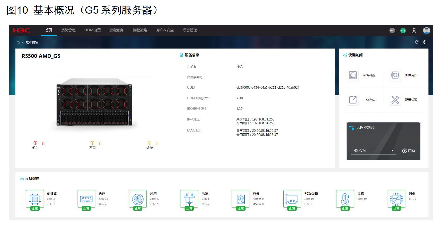Image resolution: width=442 pixels, height=226 pixels.
Task: Click the 设备信息 section icon
Action: click(182, 55)
